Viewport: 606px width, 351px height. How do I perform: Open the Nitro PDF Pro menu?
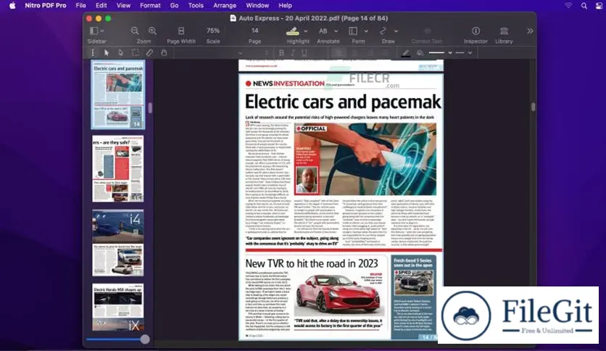(45, 5)
